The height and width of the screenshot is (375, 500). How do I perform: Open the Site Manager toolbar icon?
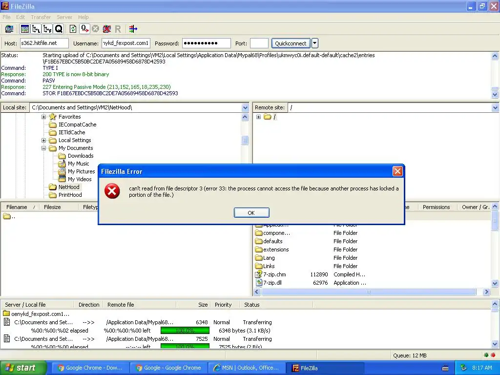coord(9,29)
